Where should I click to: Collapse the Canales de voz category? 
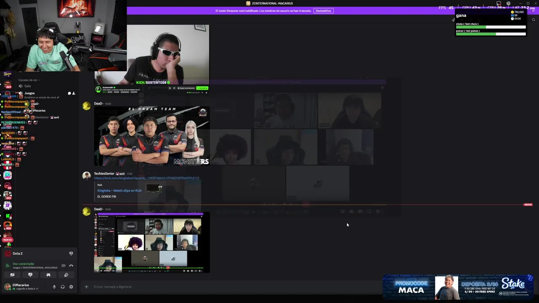click(x=29, y=80)
